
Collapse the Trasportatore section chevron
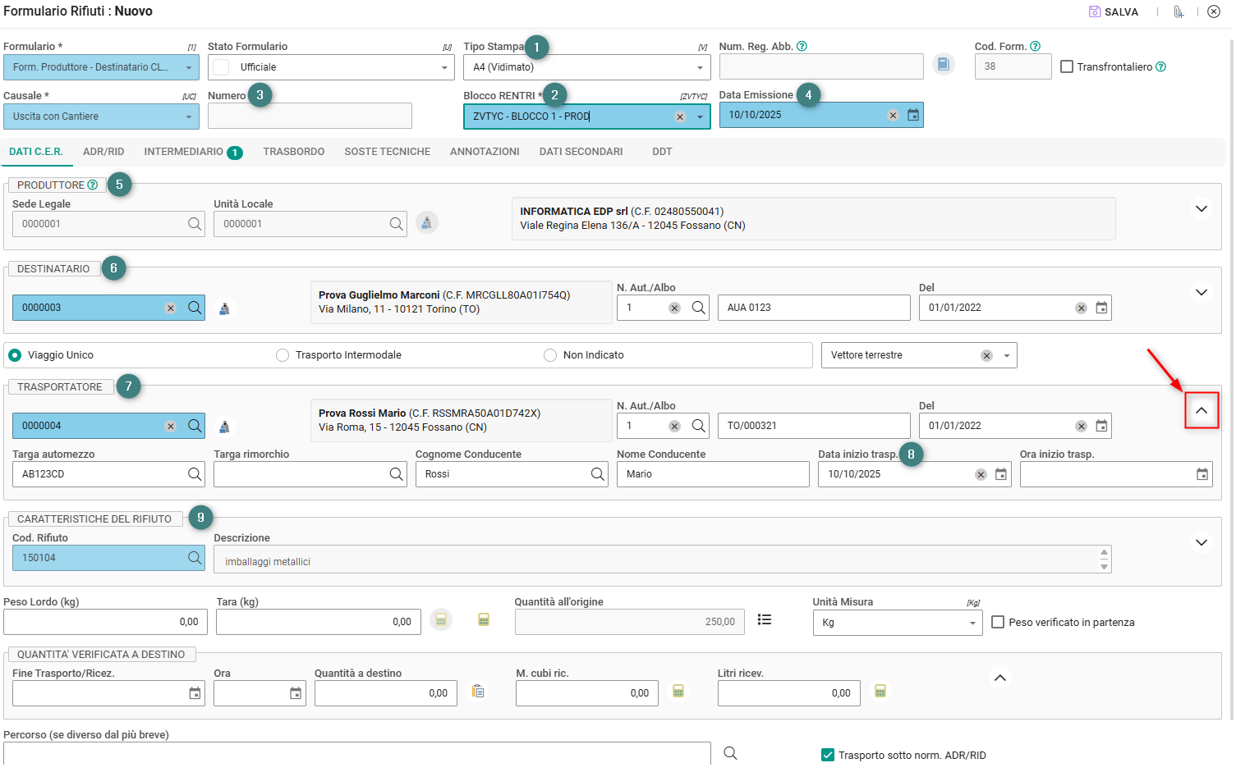1202,410
